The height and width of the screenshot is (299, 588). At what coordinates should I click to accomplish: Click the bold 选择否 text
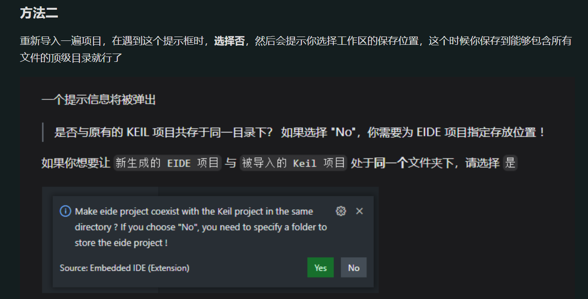click(229, 41)
